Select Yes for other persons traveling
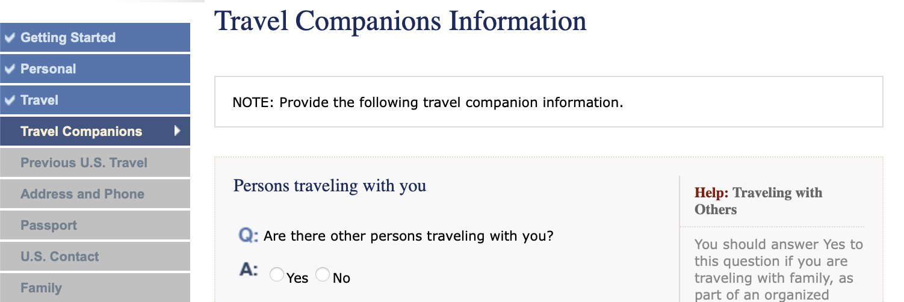 [277, 274]
